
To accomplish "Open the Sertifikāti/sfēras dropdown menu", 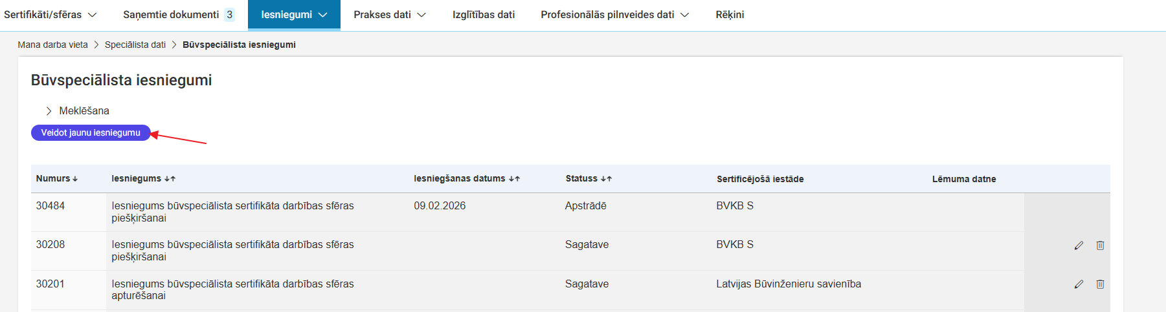I will (50, 15).
